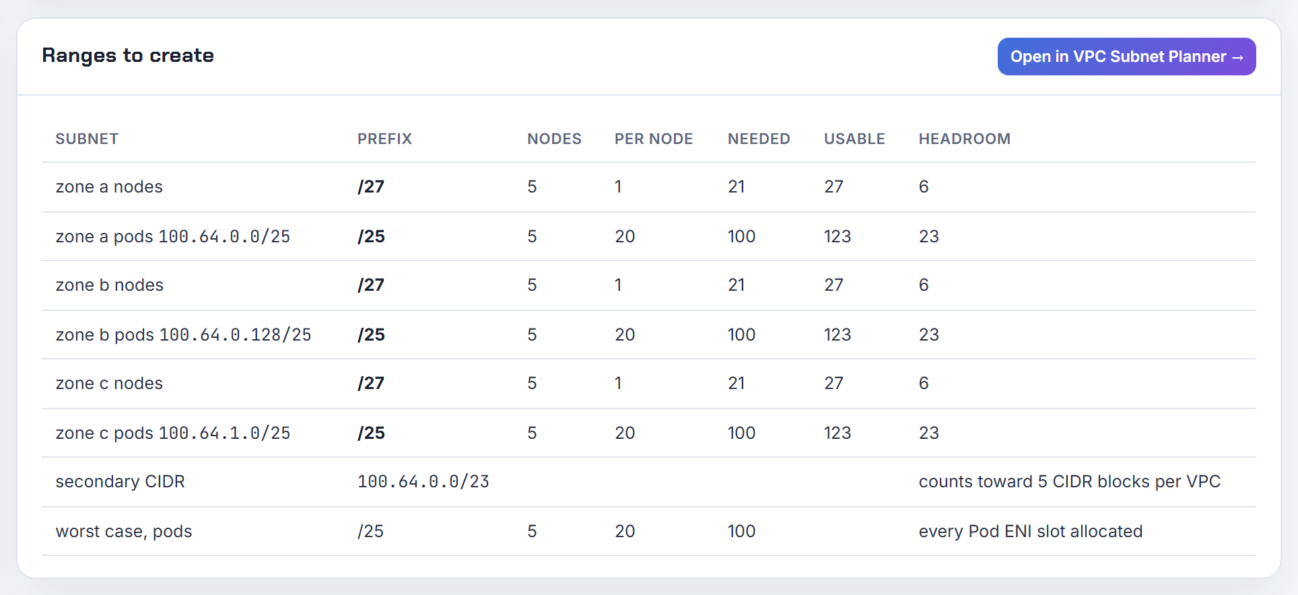This screenshot has width=1298, height=595.
Task: Click needed value 21 for zone a nodes
Action: click(x=737, y=186)
